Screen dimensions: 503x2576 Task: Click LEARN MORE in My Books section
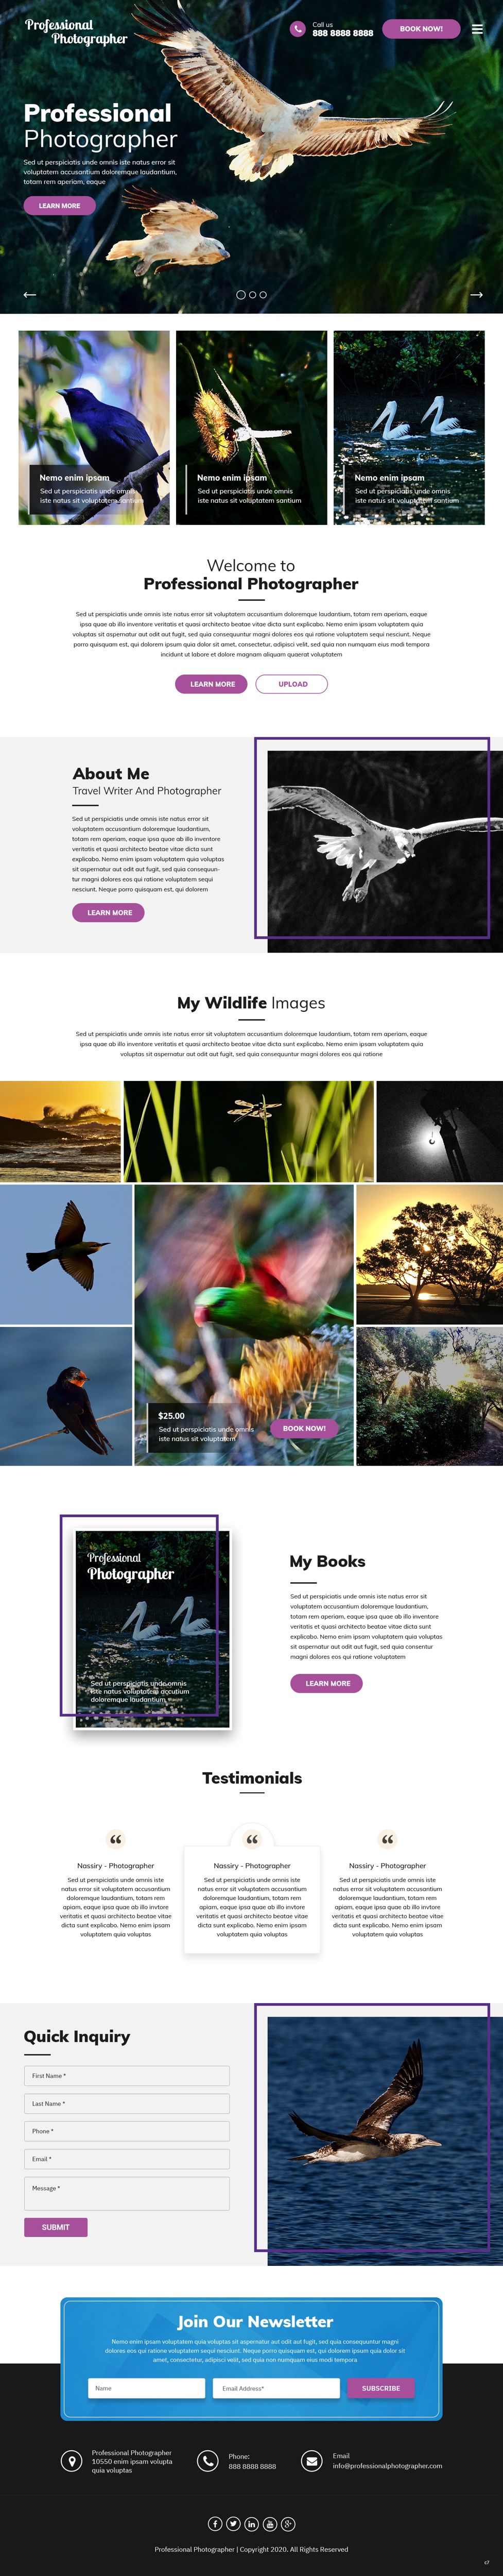pos(328,1683)
